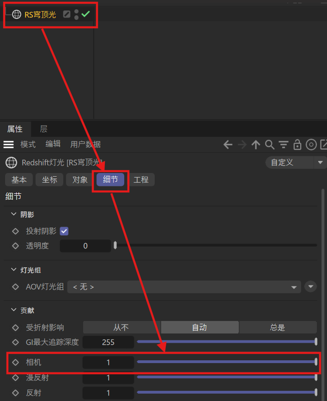Open the AOV灯光组 dropdown

[x=184, y=287]
